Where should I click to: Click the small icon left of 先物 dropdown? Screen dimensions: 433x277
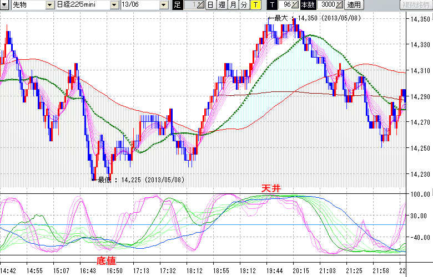click(x=6, y=5)
